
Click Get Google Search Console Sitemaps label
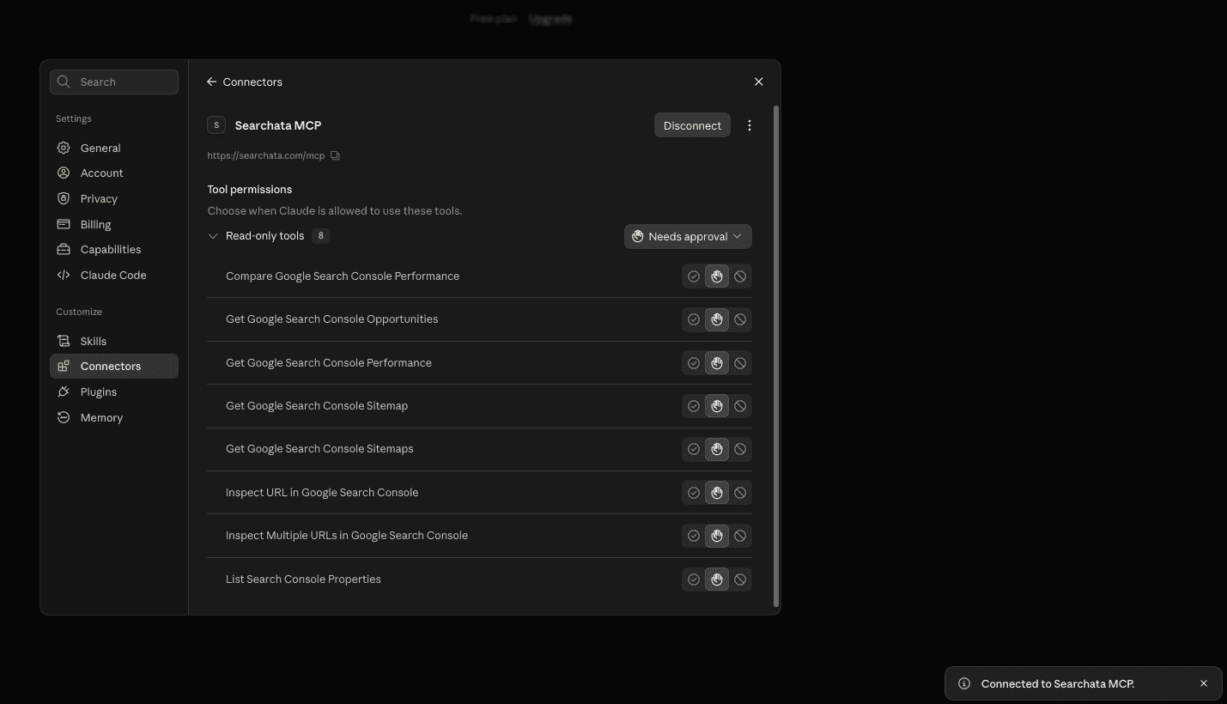[x=319, y=449]
